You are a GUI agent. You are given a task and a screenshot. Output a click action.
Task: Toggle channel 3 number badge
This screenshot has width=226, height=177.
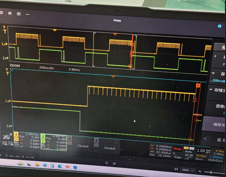pyautogui.click(x=70, y=138)
